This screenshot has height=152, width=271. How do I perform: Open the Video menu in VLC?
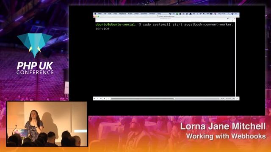136,14
